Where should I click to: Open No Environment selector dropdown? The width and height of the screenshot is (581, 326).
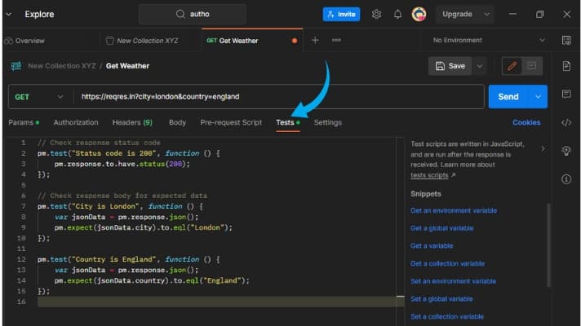click(488, 40)
